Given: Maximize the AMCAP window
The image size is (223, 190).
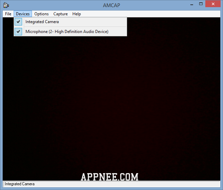Looking at the screenshot, I should tap(201, 4).
